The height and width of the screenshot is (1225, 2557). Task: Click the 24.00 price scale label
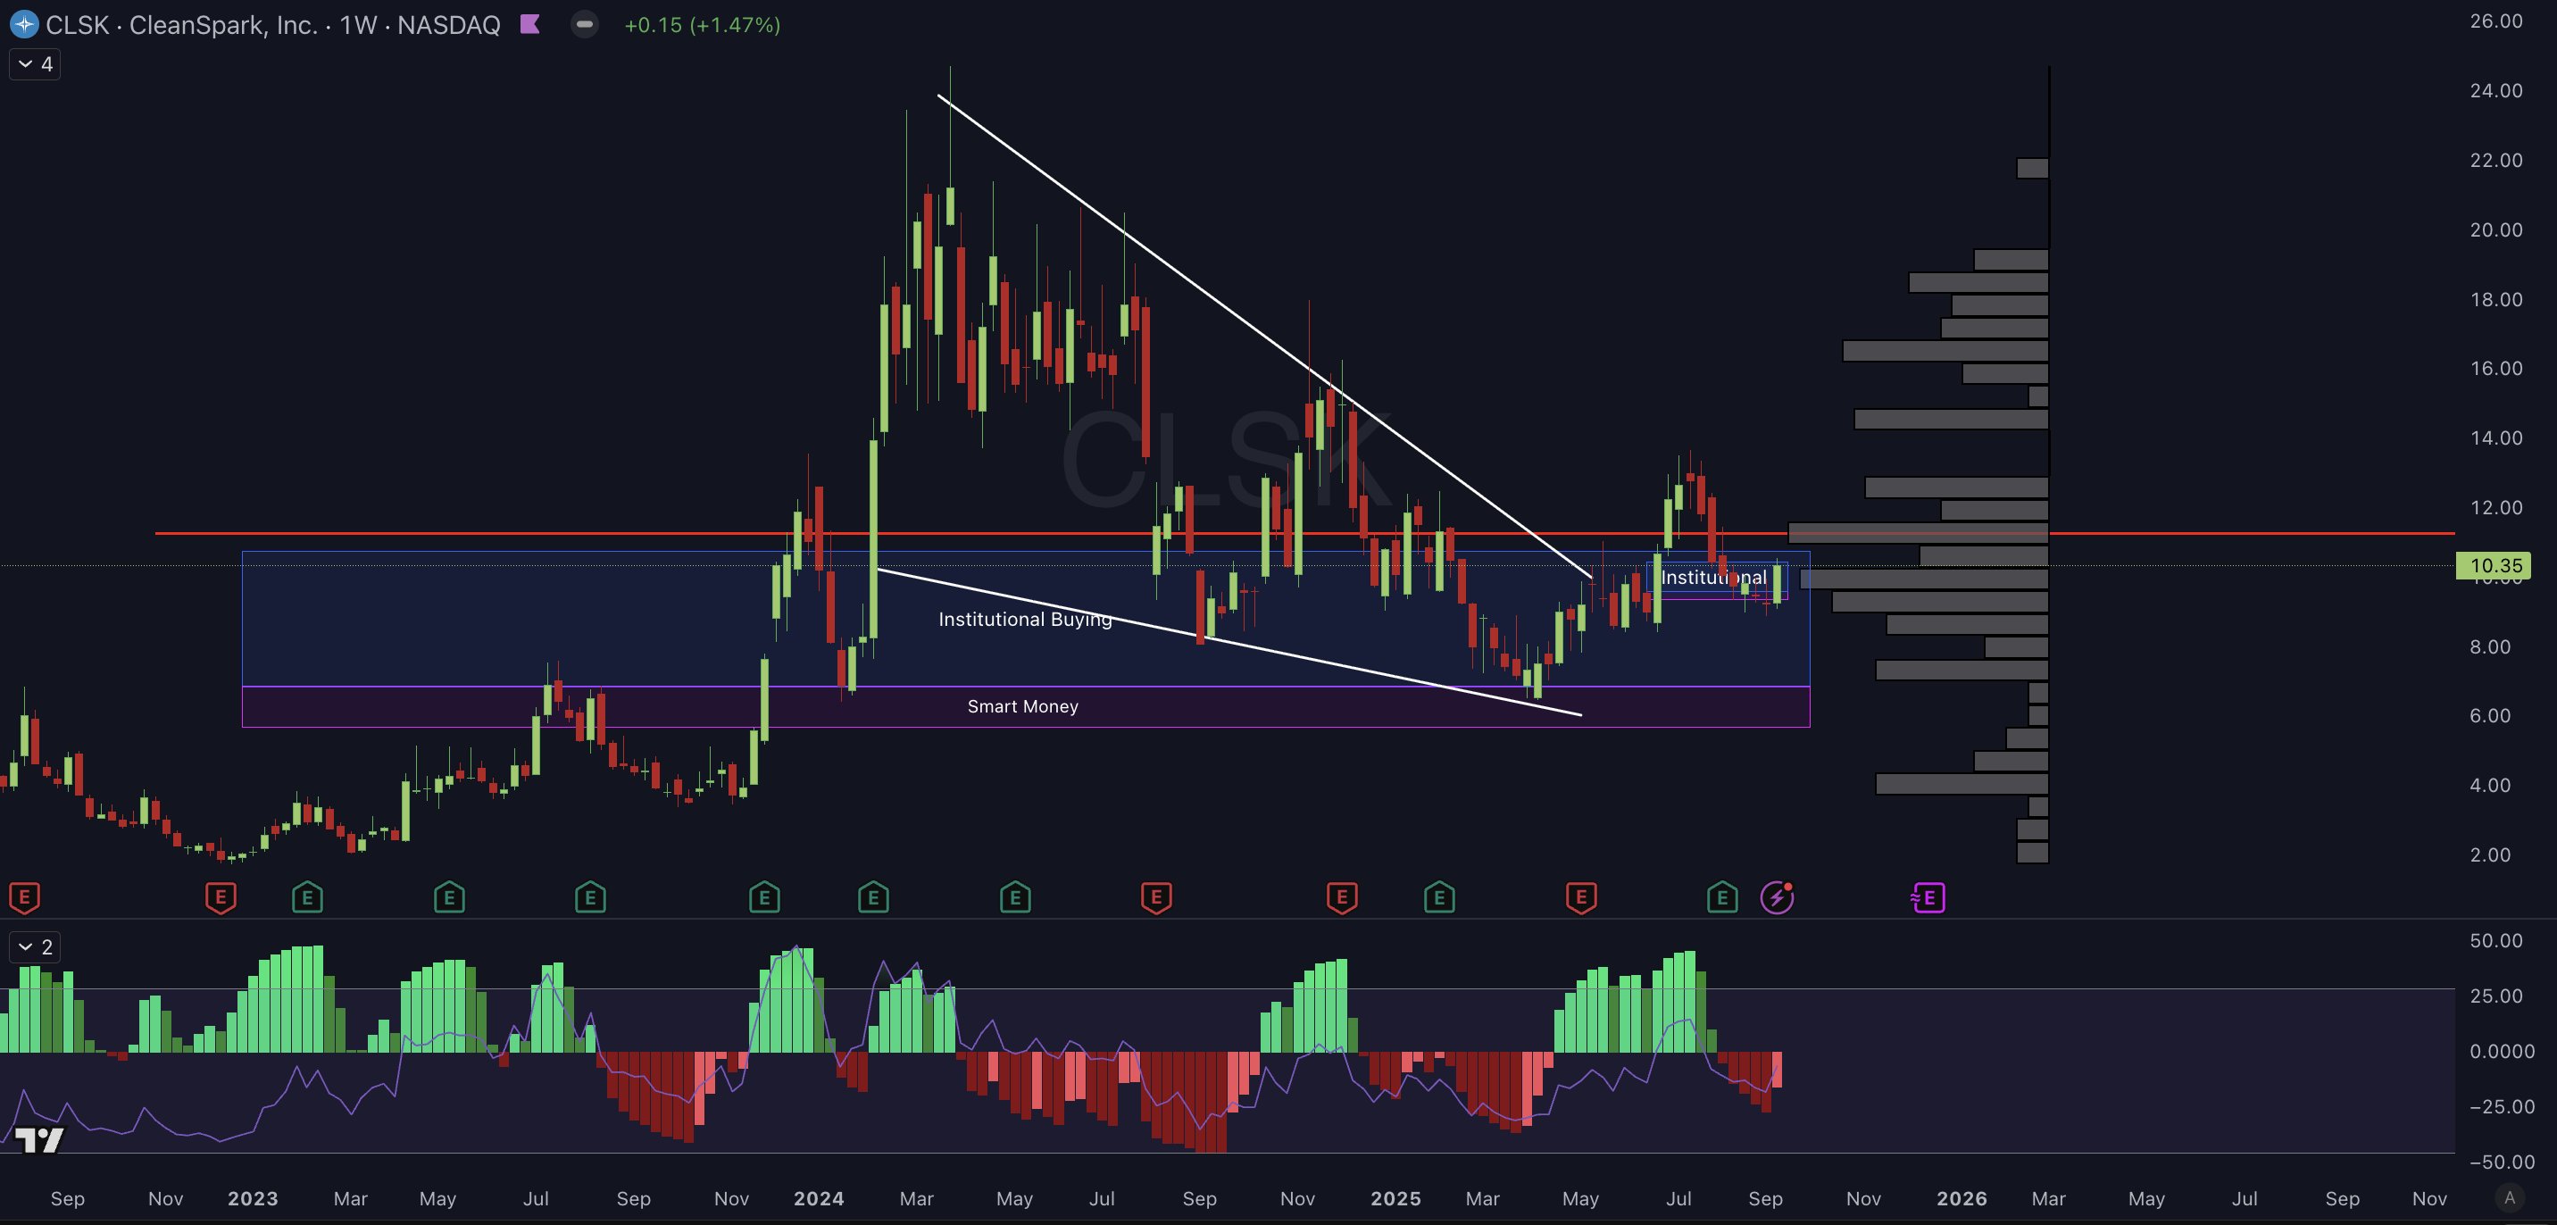point(2495,90)
